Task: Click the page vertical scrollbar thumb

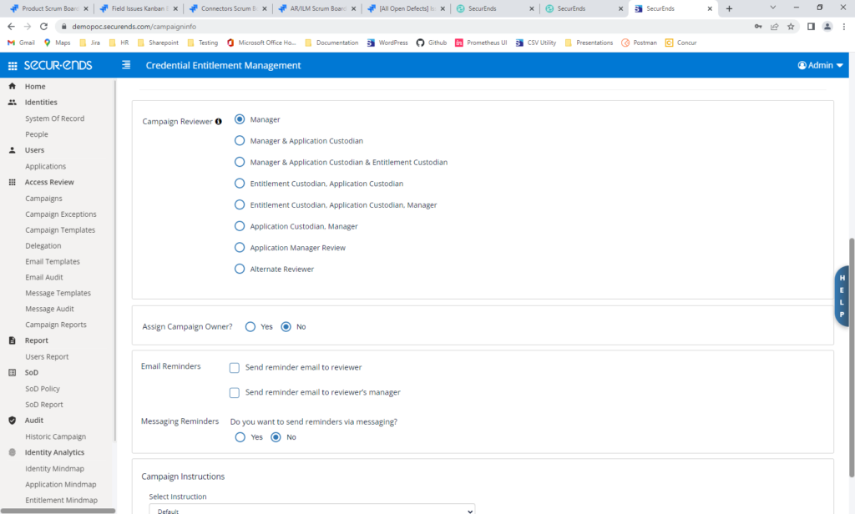Action: [x=851, y=358]
